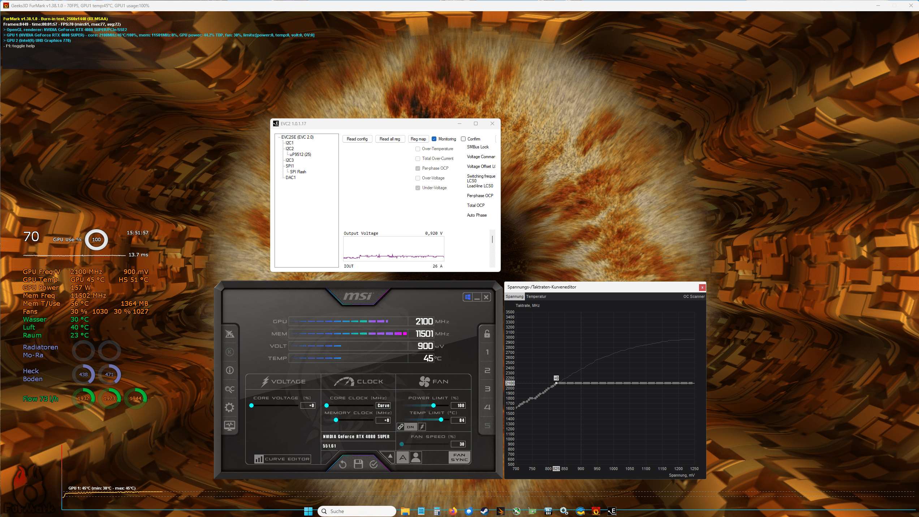Click Read all reg in EVC2 window

pos(390,139)
